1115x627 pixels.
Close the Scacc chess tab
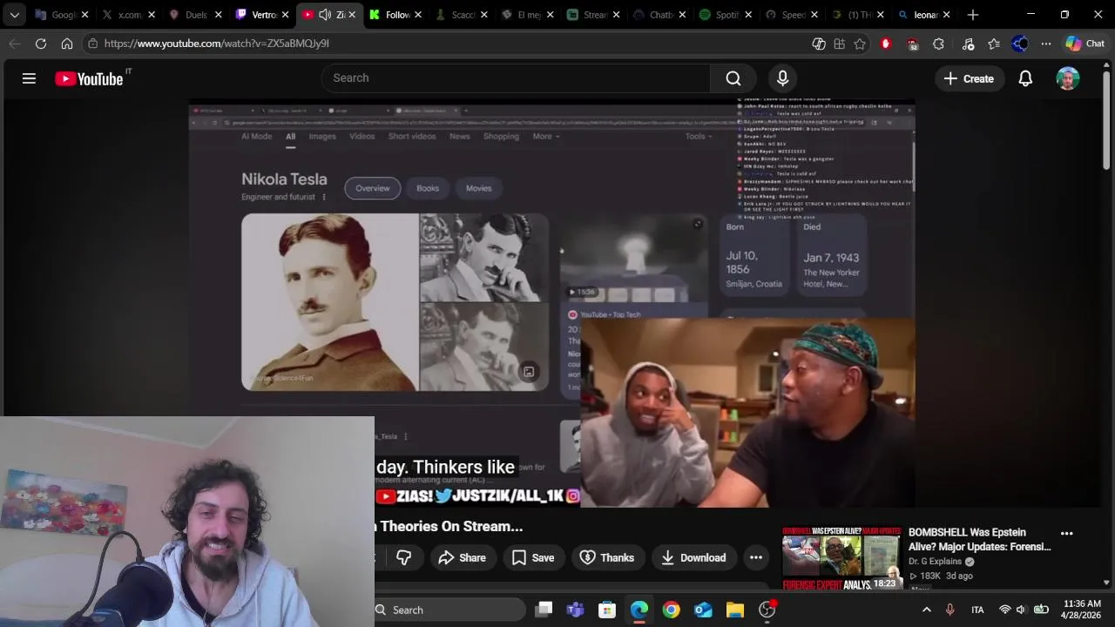(x=483, y=15)
